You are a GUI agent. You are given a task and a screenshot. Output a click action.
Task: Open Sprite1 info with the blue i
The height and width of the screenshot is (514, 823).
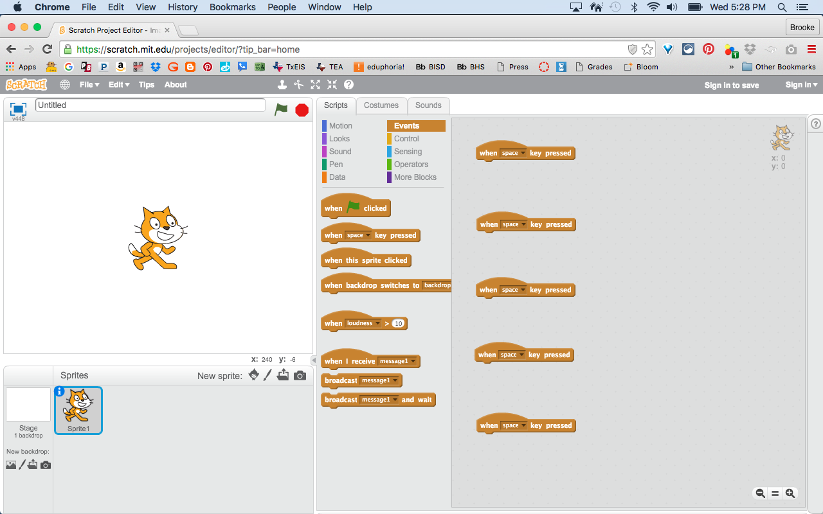[60, 391]
